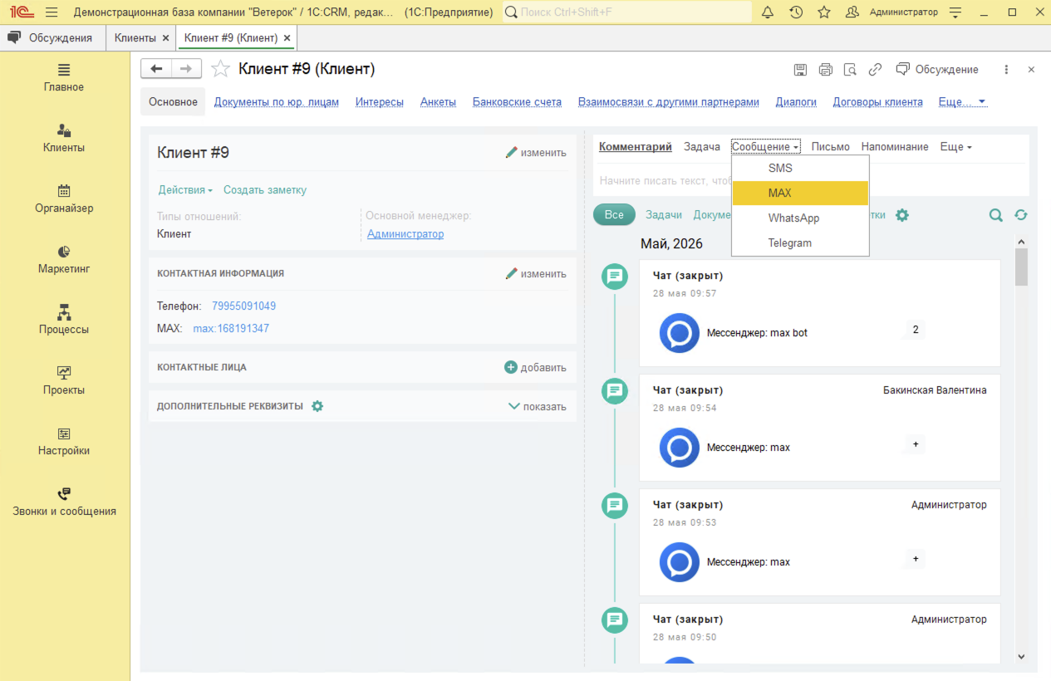Open Обсуждение for this client
Screen dimensions: 1051x681
[937, 70]
